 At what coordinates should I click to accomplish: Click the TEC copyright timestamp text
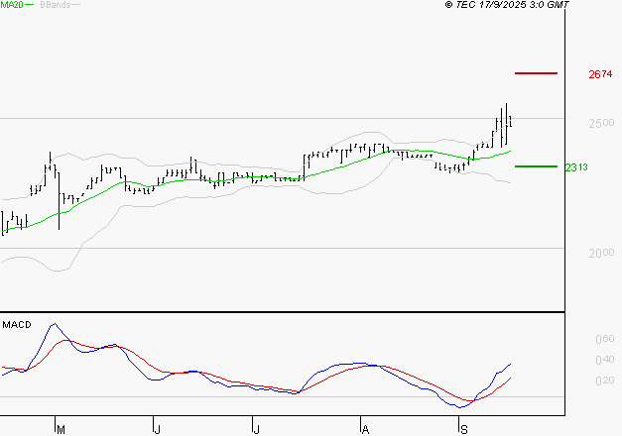pyautogui.click(x=507, y=5)
